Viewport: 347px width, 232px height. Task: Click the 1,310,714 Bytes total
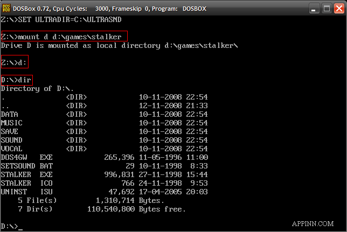pyautogui.click(x=130, y=201)
